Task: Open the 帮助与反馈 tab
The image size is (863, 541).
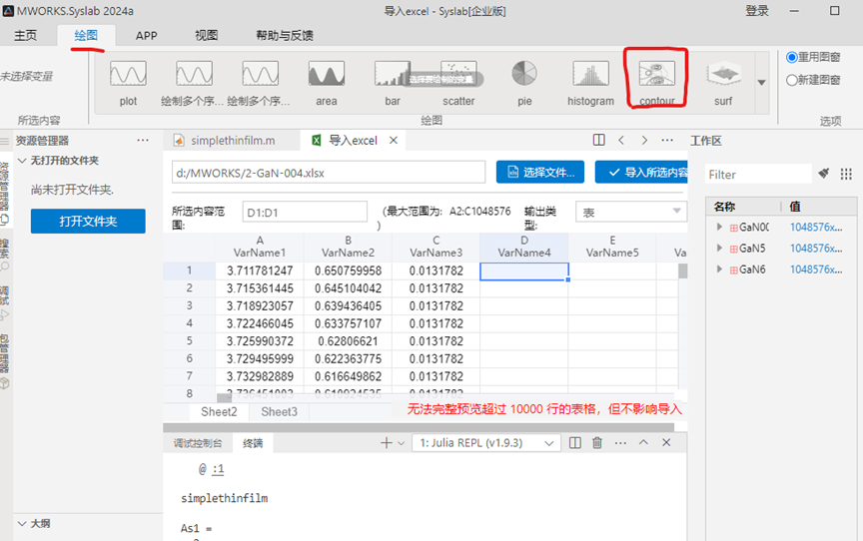Action: point(285,36)
